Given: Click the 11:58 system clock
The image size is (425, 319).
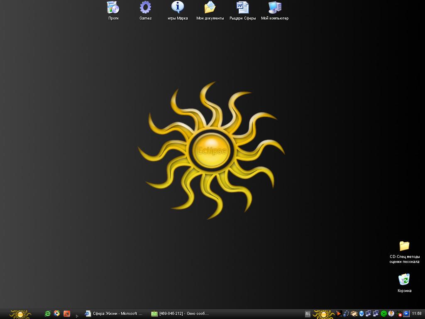Looking at the screenshot, I should pos(417,314).
